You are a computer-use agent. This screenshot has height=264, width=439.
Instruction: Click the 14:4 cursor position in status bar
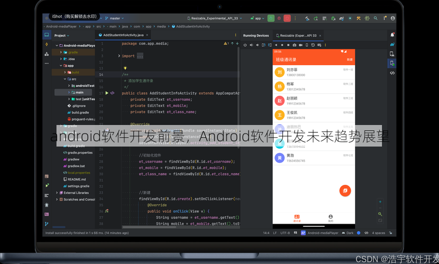pos(266,233)
